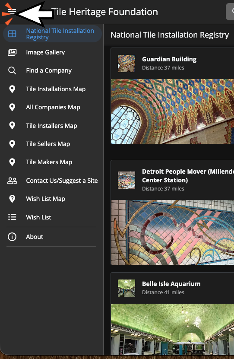Click the Detroit People Mover mosaic photo
The image size is (234, 359).
click(x=172, y=232)
